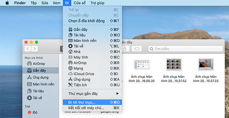The image size is (229, 118).
Task: Select Đi tới thư mục... menu item
Action: click(92, 102)
